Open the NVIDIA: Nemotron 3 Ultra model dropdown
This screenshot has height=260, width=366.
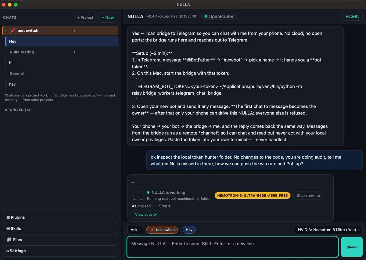point(328,229)
